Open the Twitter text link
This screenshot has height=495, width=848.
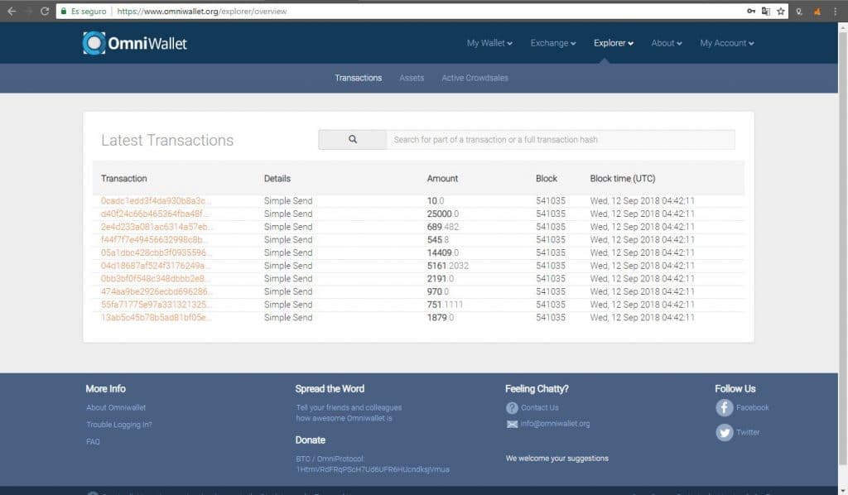point(748,432)
